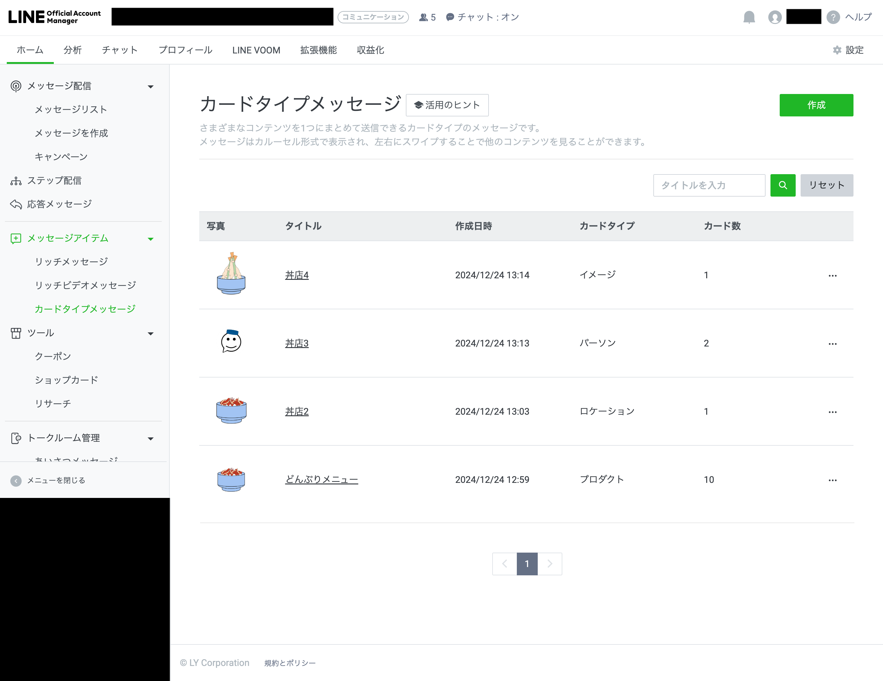883x681 pixels.
Task: Click the green search magnifier button
Action: coord(782,186)
